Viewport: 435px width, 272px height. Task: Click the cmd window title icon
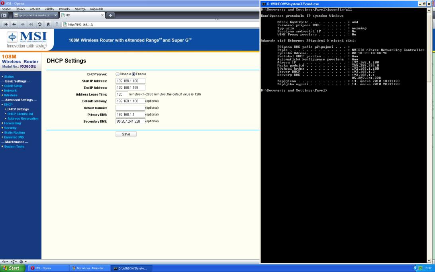tap(264, 4)
